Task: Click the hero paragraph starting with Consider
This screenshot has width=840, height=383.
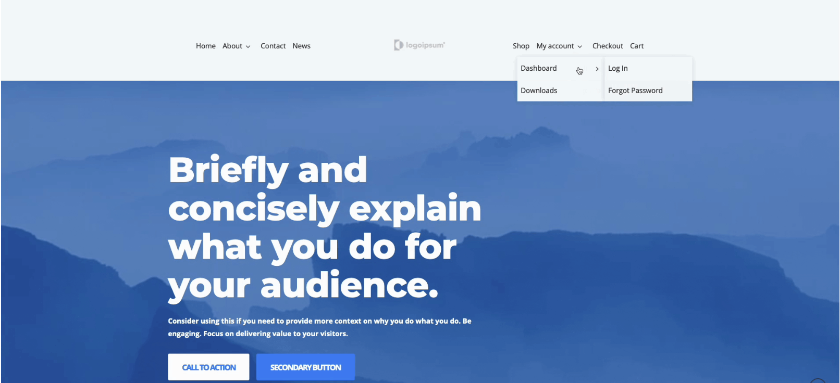Action: (319, 327)
